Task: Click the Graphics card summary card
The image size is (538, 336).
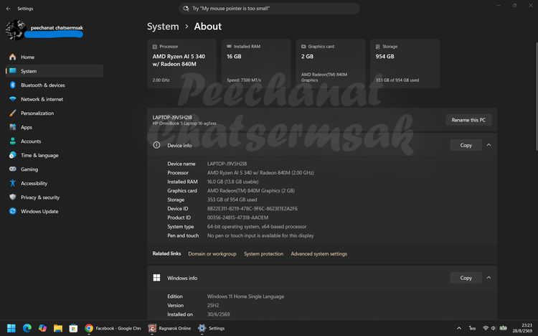Action: click(331, 64)
